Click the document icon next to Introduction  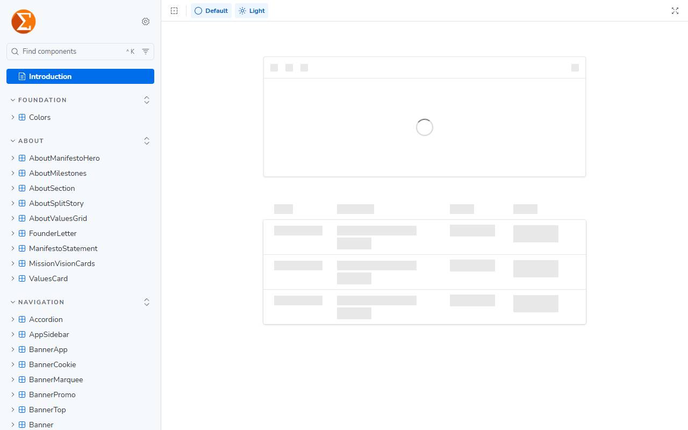coord(22,76)
